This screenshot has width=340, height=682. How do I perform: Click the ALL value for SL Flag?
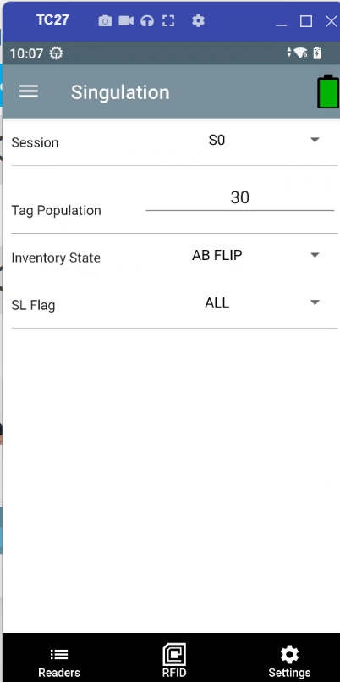(x=217, y=302)
